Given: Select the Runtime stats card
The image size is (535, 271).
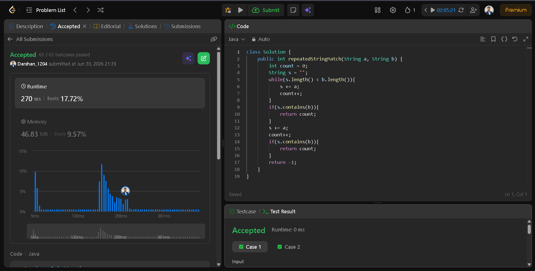Looking at the screenshot, I should click(109, 93).
